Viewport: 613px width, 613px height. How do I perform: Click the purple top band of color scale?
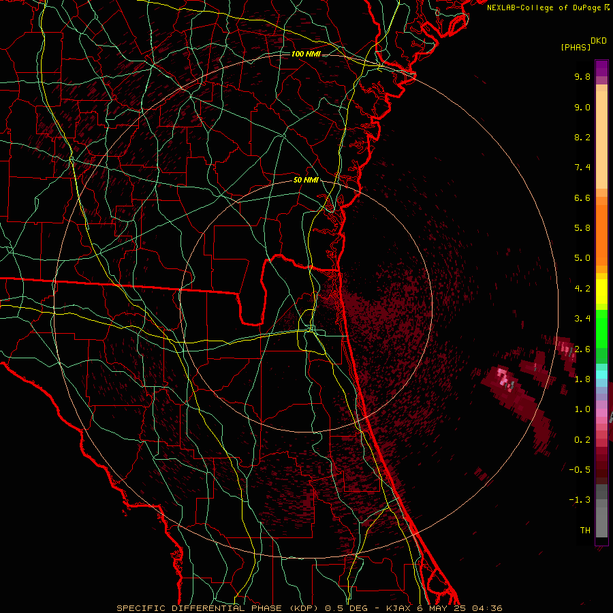601,68
